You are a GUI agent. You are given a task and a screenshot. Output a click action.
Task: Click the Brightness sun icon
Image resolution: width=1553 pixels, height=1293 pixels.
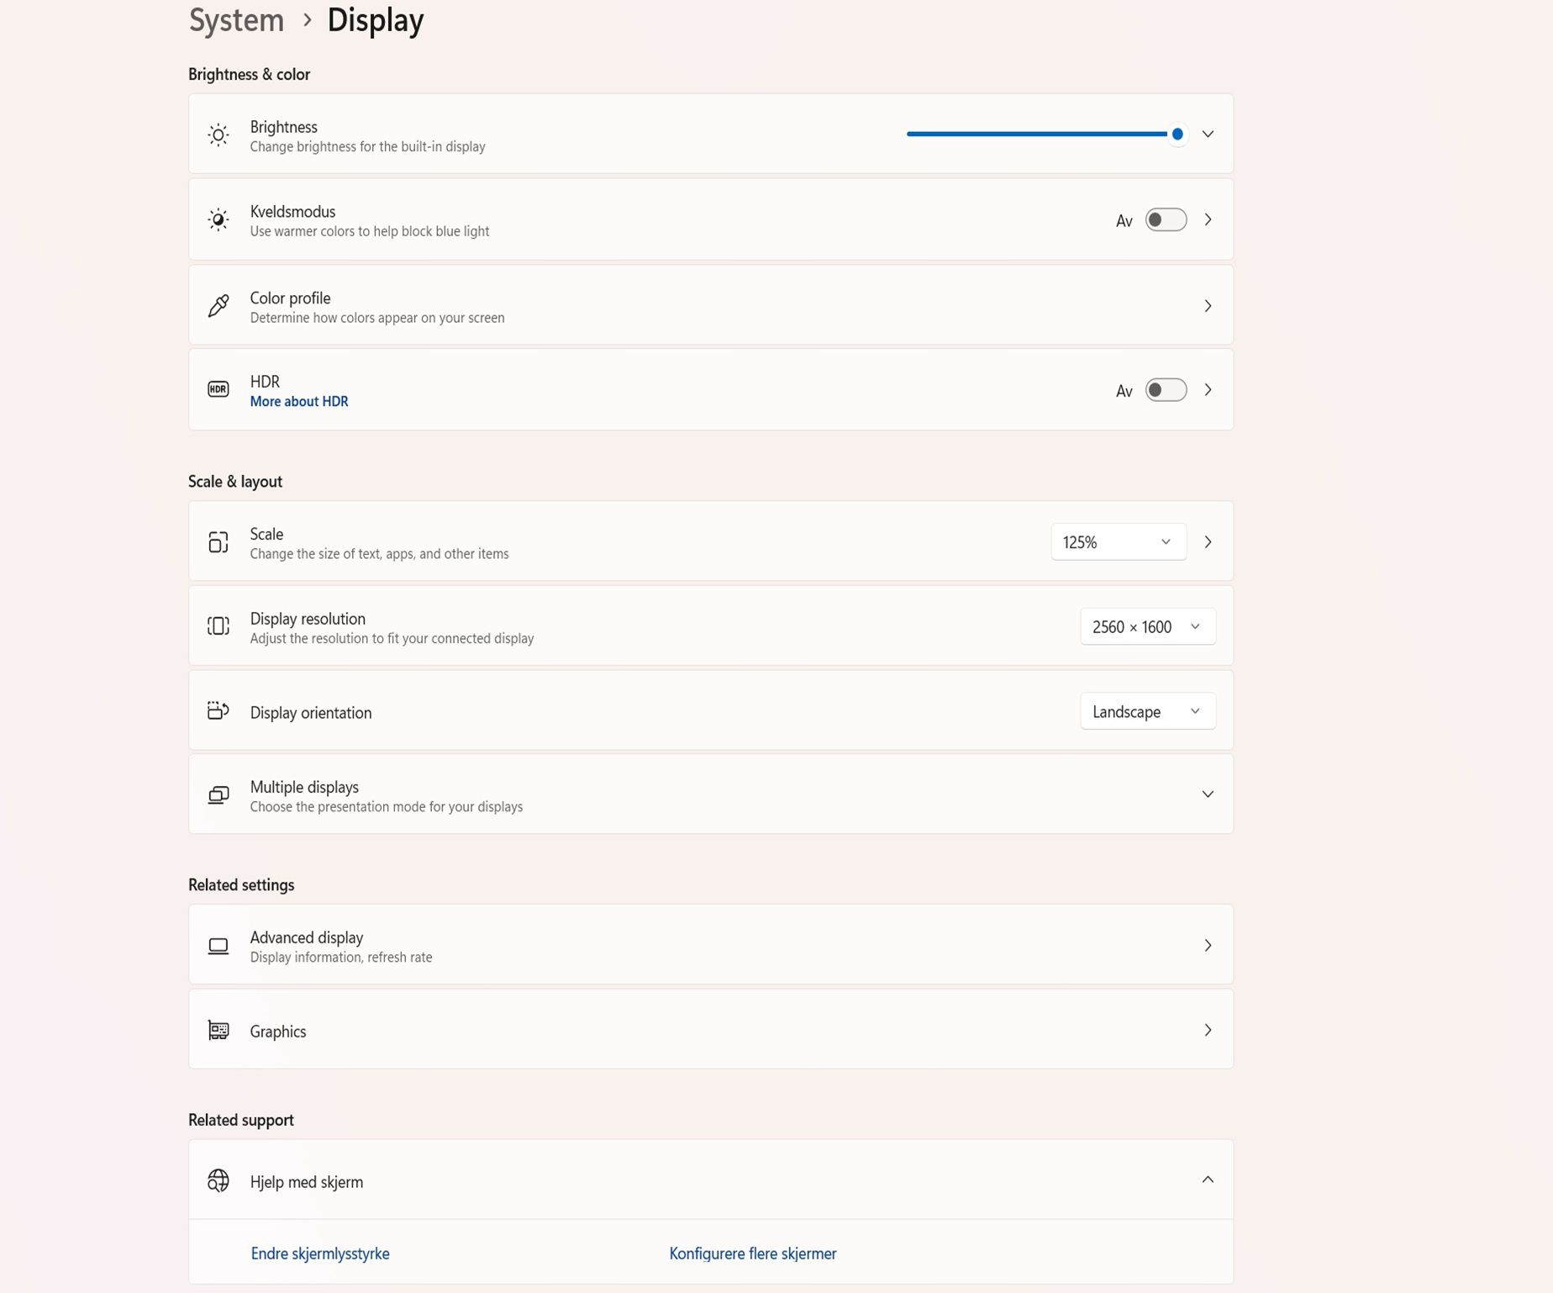click(x=218, y=135)
